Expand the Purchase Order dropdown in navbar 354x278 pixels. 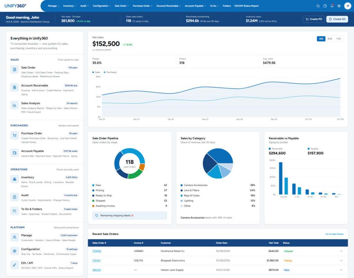pos(142,6)
